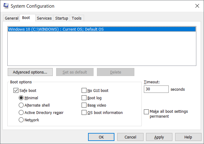Switch to the General tab
The image size is (204, 144).
point(11,18)
